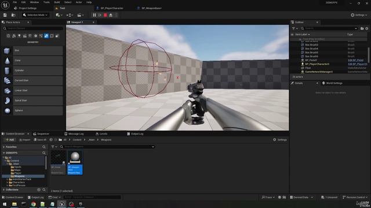Select the Geometry category icon (highlighted)

(x=46, y=36)
